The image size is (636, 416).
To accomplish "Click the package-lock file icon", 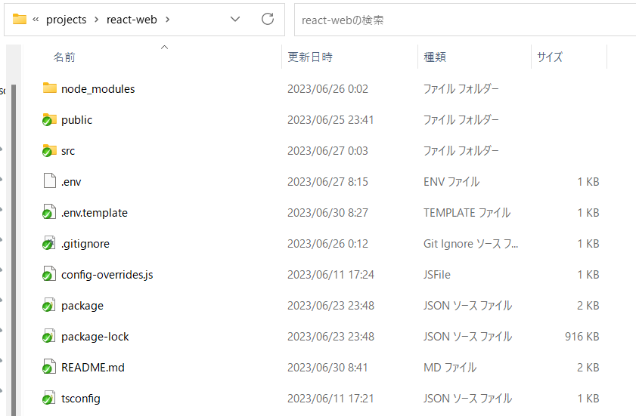I will (49, 336).
